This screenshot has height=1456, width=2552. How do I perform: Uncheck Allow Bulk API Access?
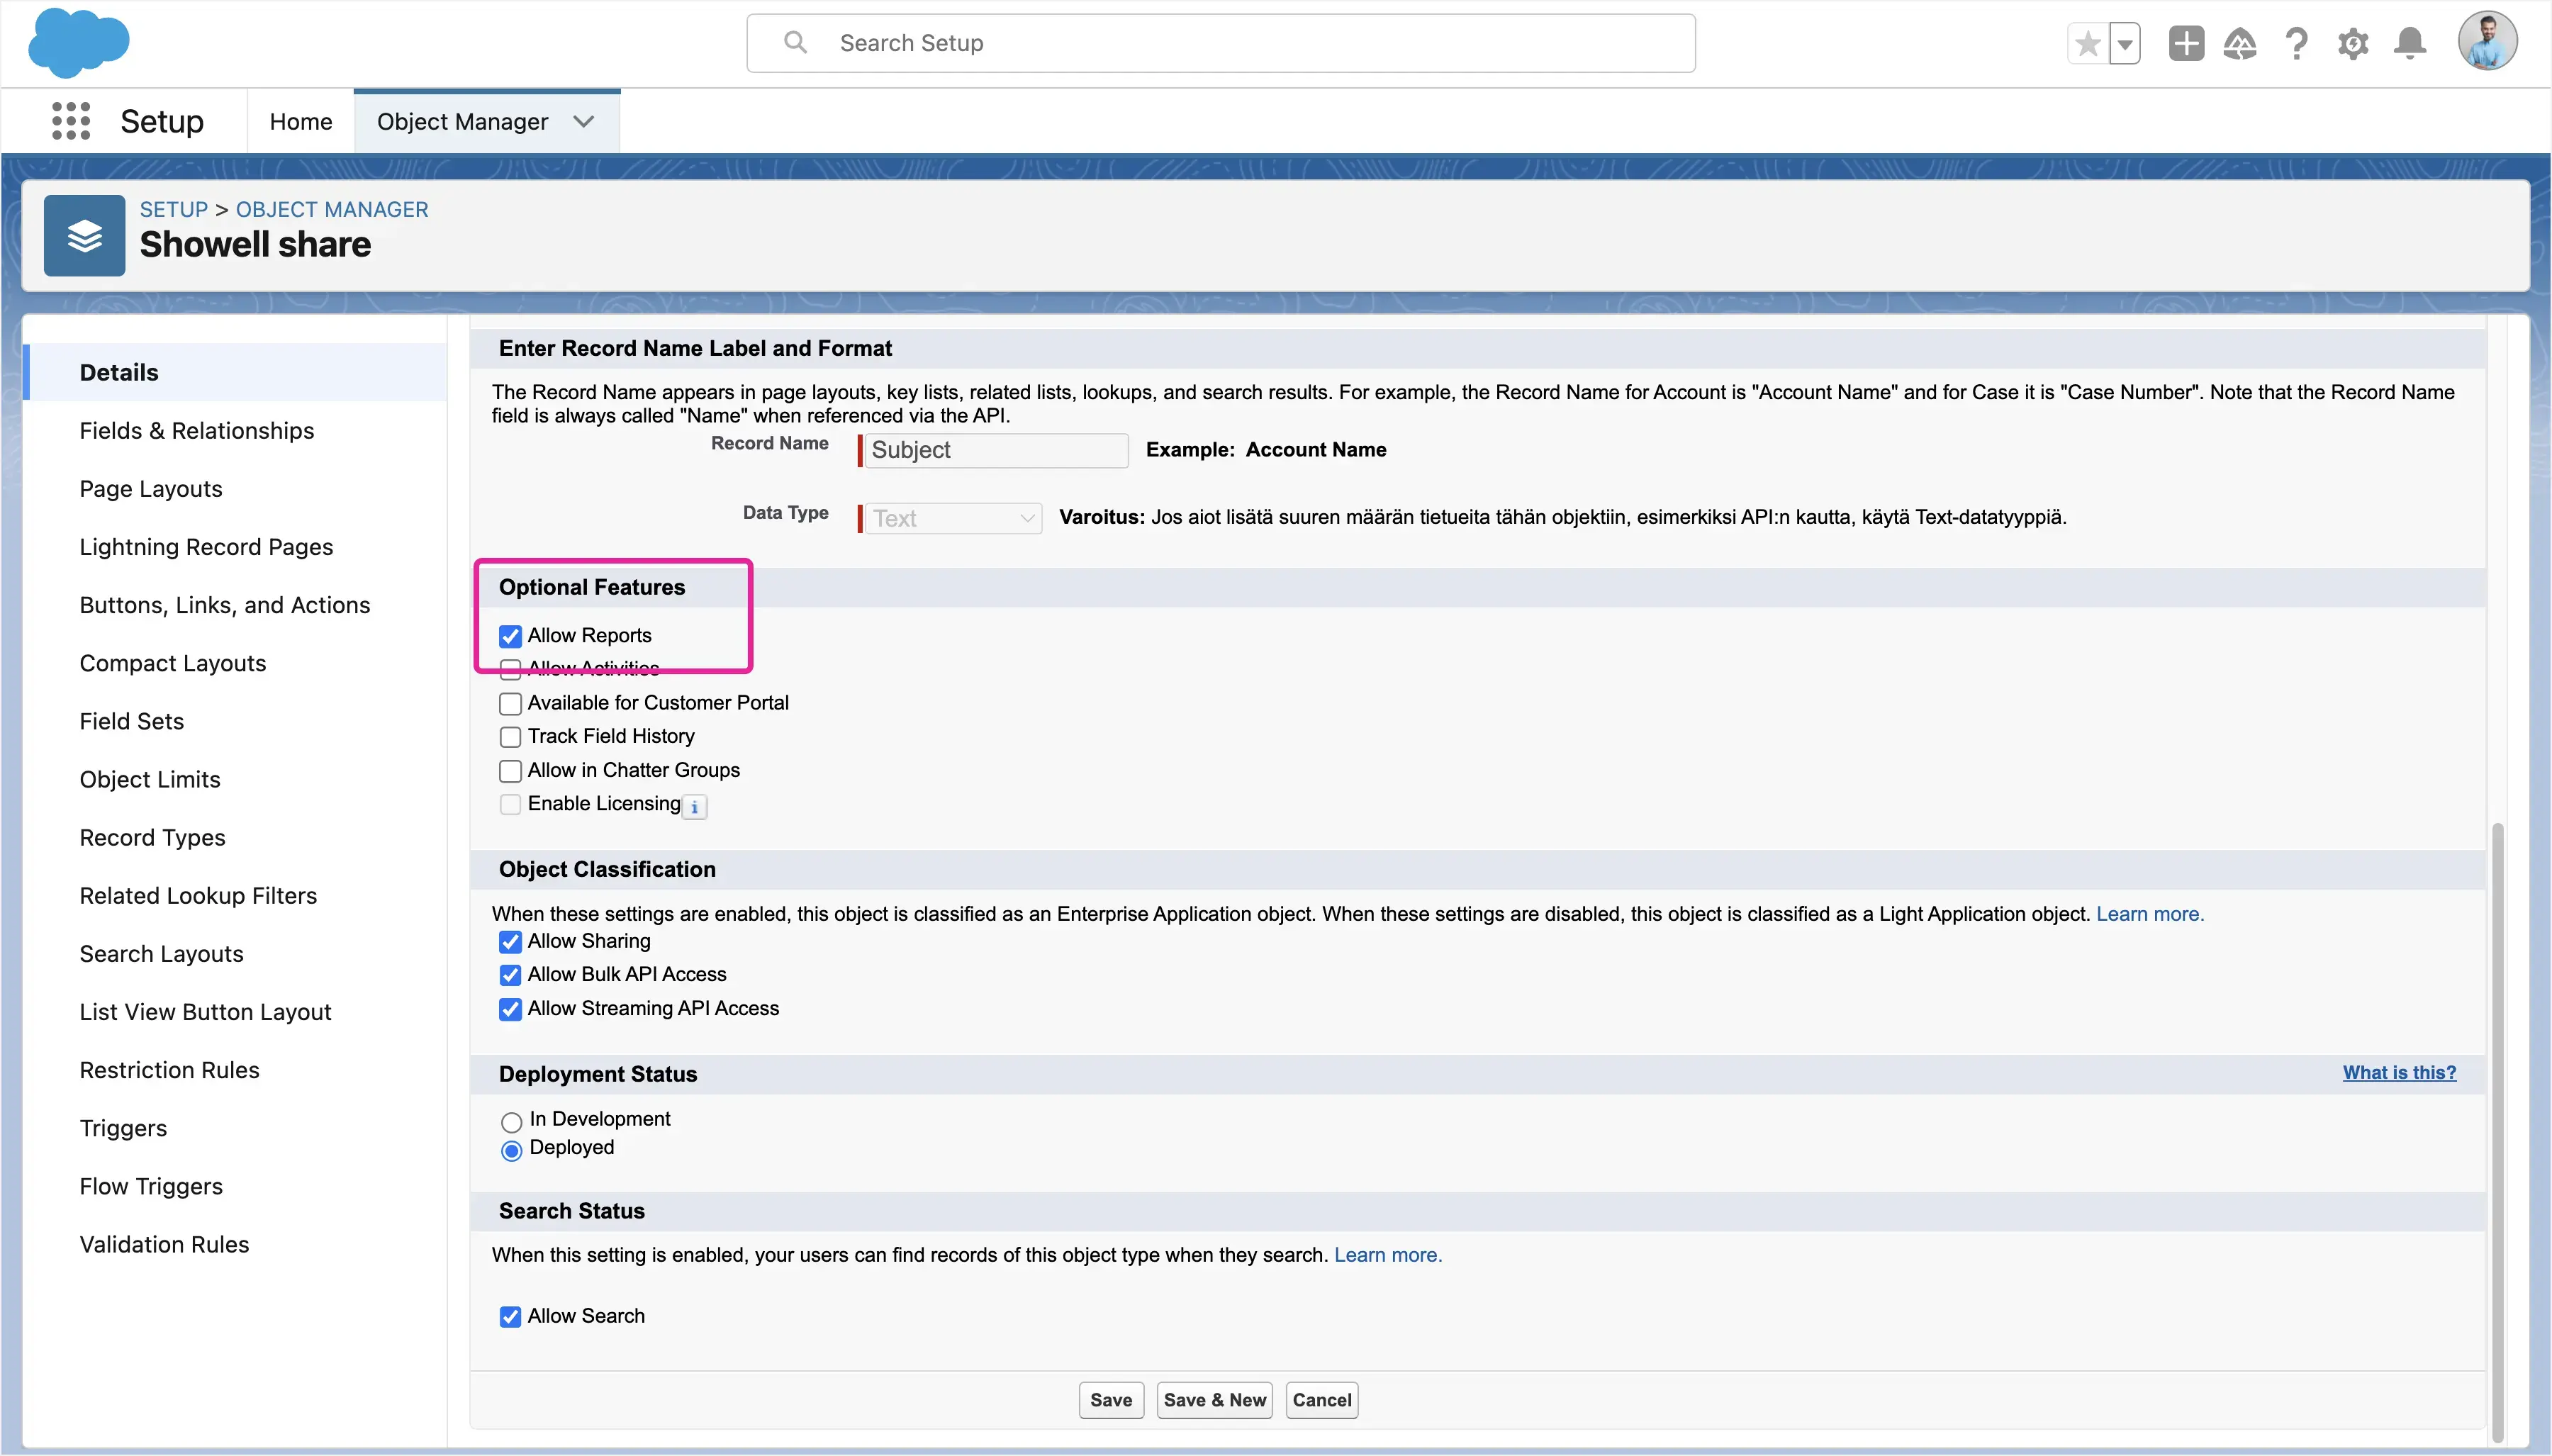510,975
